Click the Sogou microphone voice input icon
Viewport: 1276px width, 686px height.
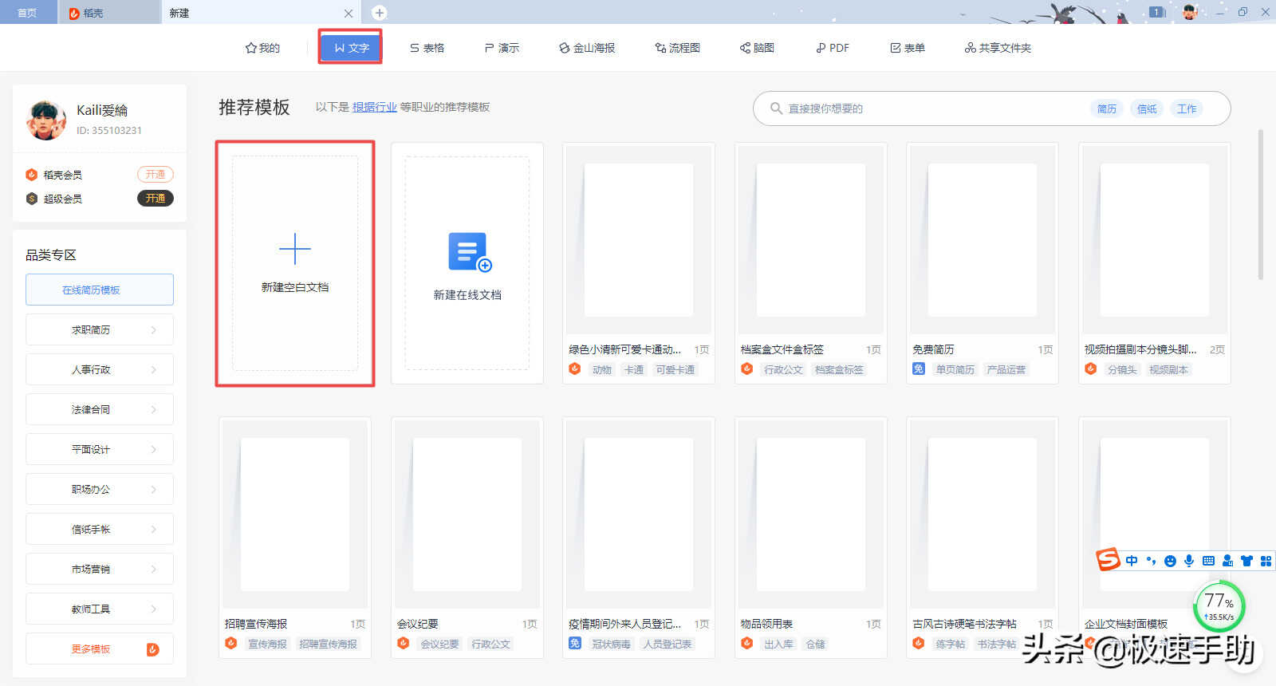[1189, 561]
